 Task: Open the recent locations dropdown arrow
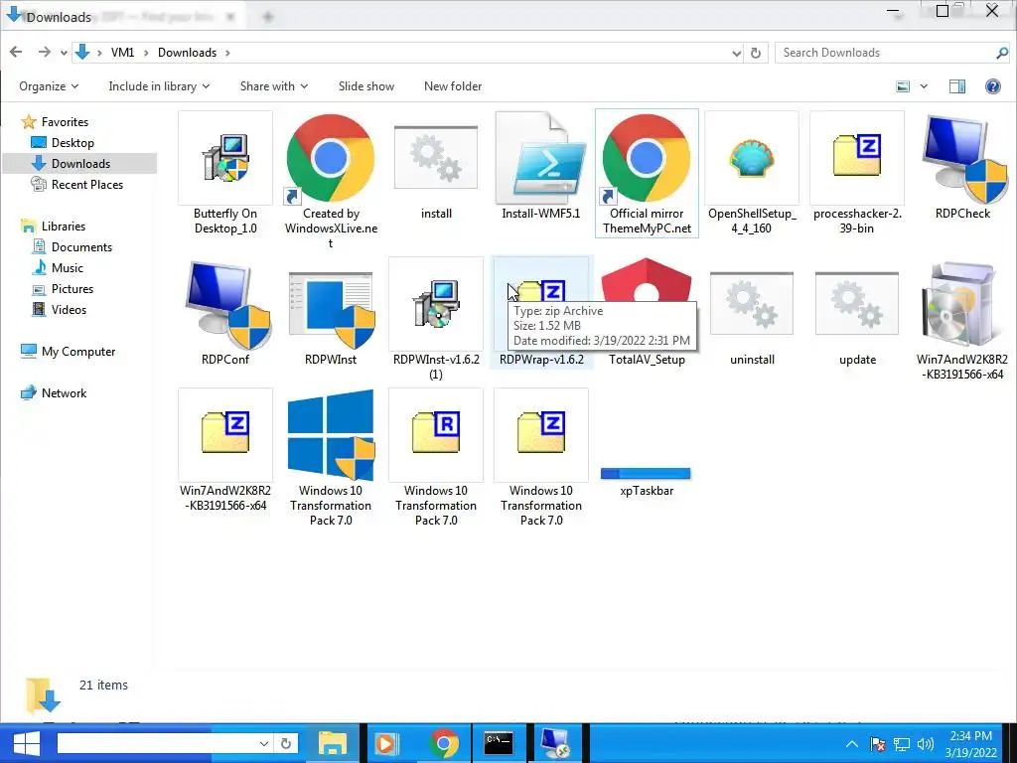[64, 53]
